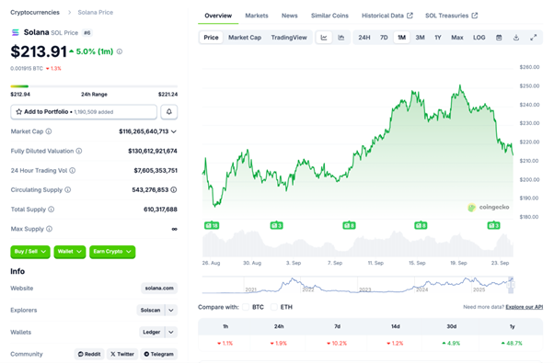Click the news marker labeled 18
Image resolution: width=554 pixels, height=363 pixels.
[x=212, y=225]
